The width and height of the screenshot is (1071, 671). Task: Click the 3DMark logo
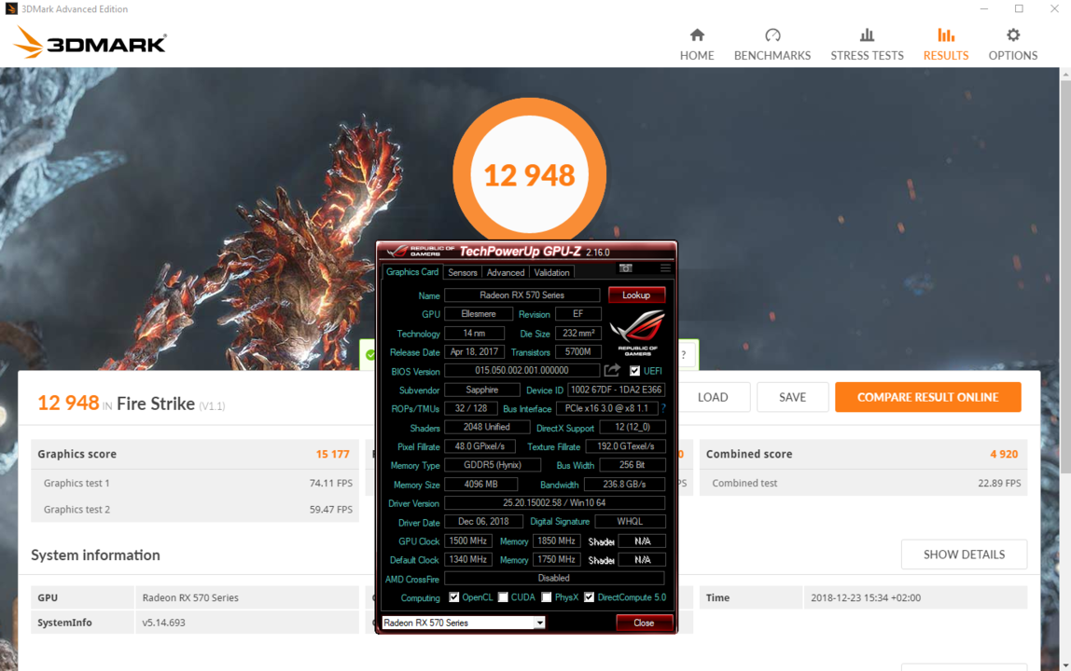(90, 43)
